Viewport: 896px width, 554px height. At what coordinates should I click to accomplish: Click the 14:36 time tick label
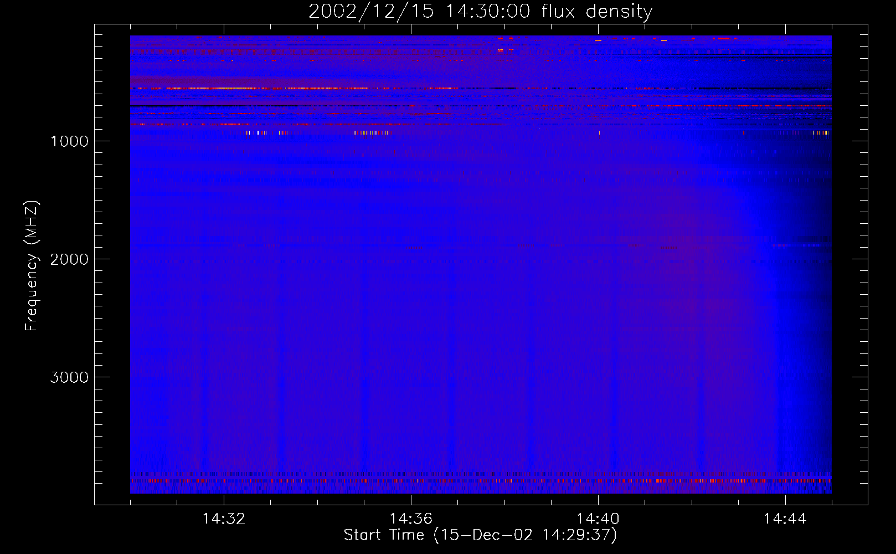coord(411,519)
